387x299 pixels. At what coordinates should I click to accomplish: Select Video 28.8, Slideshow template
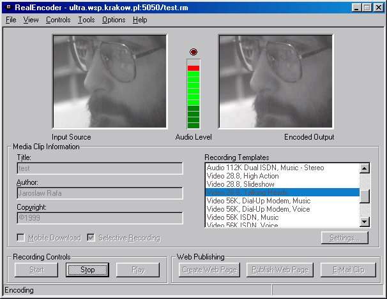pyautogui.click(x=282, y=184)
